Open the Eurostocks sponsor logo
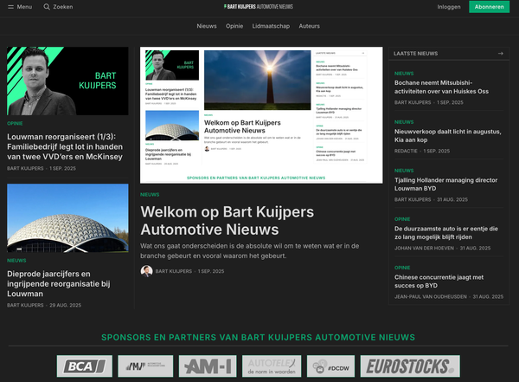Image resolution: width=519 pixels, height=382 pixels. [410, 366]
